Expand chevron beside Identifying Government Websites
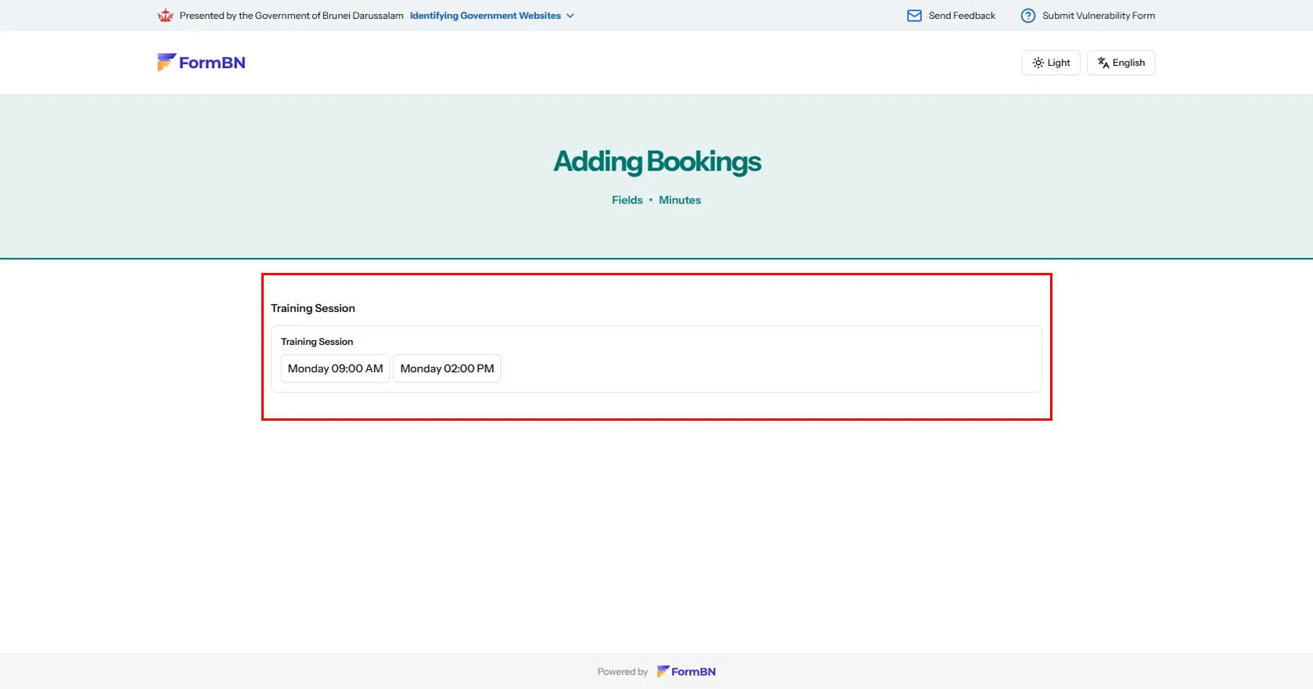This screenshot has height=689, width=1313. (x=570, y=16)
